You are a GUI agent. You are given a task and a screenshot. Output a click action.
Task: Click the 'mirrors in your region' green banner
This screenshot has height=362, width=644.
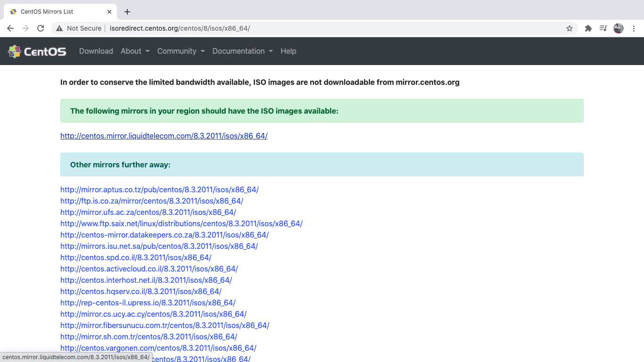click(x=322, y=111)
